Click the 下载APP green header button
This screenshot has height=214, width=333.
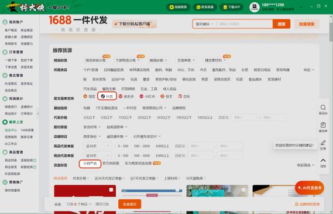[232, 7]
